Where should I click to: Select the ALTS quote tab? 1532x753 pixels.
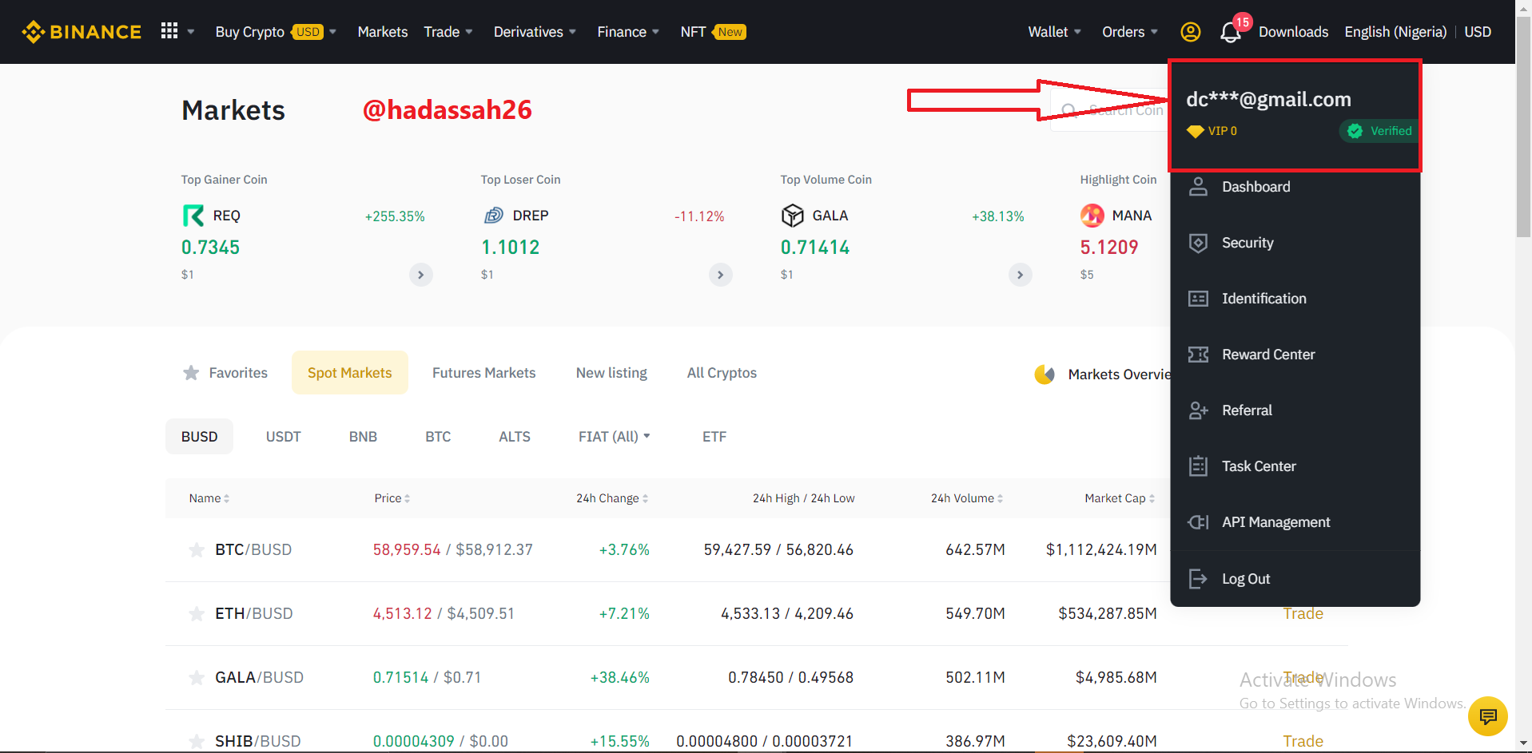click(x=515, y=437)
